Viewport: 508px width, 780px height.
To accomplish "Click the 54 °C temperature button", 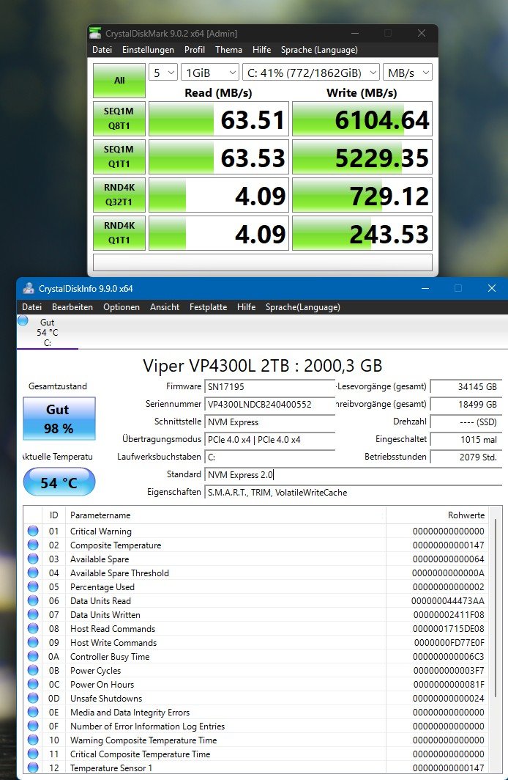I will coord(59,482).
